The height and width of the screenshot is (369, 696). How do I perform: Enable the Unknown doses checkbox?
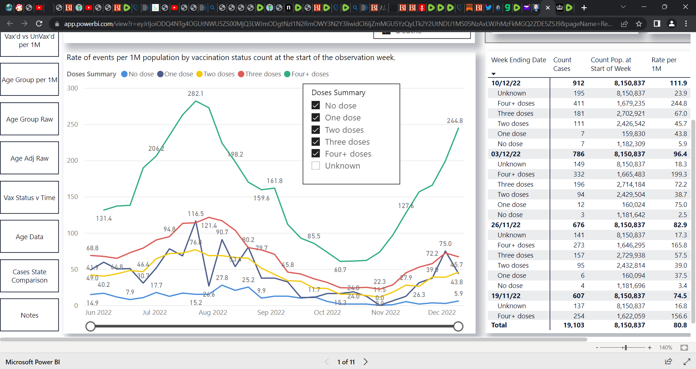316,166
